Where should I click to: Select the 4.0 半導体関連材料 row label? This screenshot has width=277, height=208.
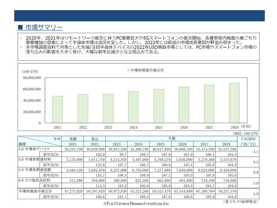[35, 159]
